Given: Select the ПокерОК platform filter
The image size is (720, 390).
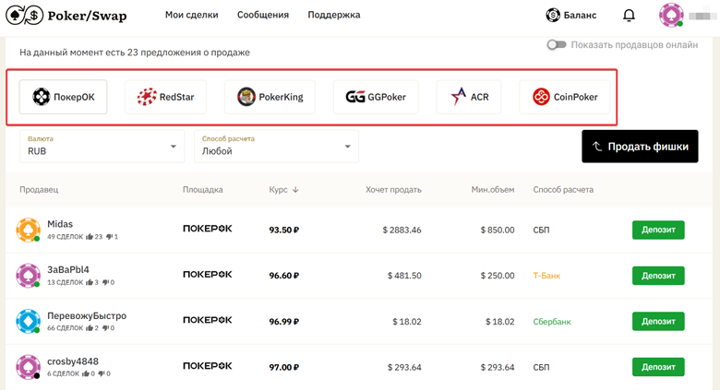Looking at the screenshot, I should click(64, 97).
